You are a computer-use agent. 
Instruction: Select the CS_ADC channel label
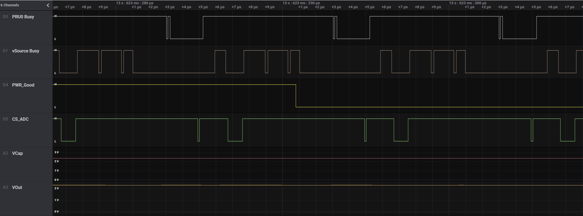click(x=20, y=119)
